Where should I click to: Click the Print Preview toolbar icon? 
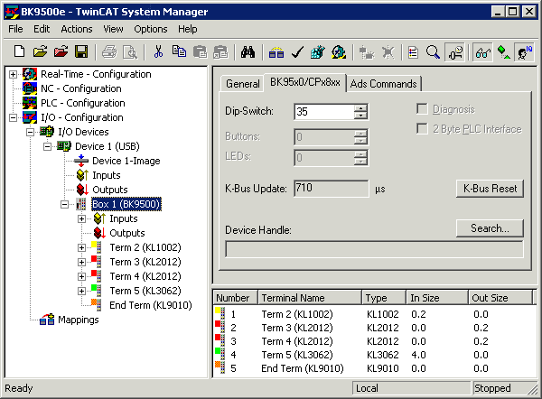[130, 52]
